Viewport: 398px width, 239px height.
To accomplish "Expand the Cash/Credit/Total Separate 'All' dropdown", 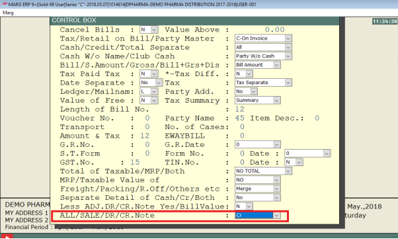I will [264, 47].
